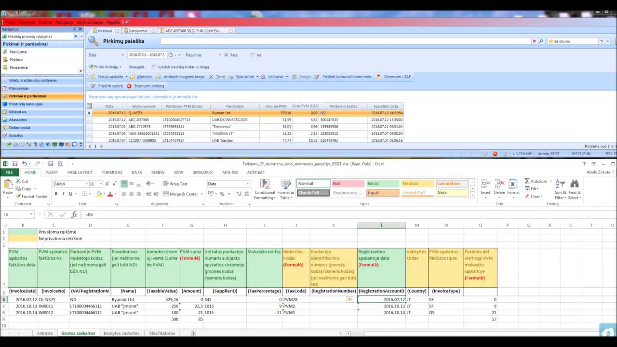This screenshot has width=617, height=347.
Task: Click the Paste icon in Excel ribbon
Action: [8, 185]
